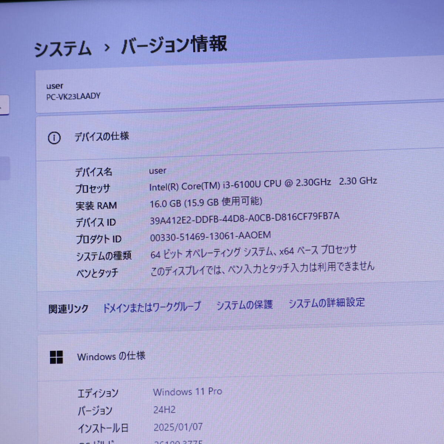Select the デバイス ID label
The height and width of the screenshot is (444, 444).
pos(96,222)
